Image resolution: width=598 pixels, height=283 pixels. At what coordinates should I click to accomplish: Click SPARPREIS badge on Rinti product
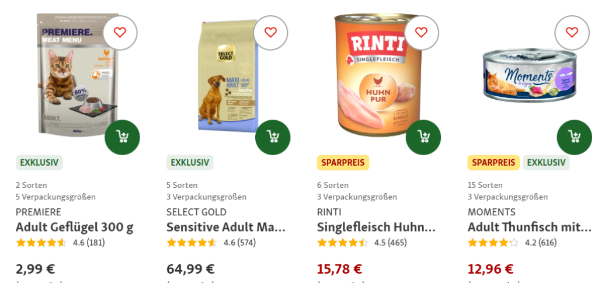[343, 163]
